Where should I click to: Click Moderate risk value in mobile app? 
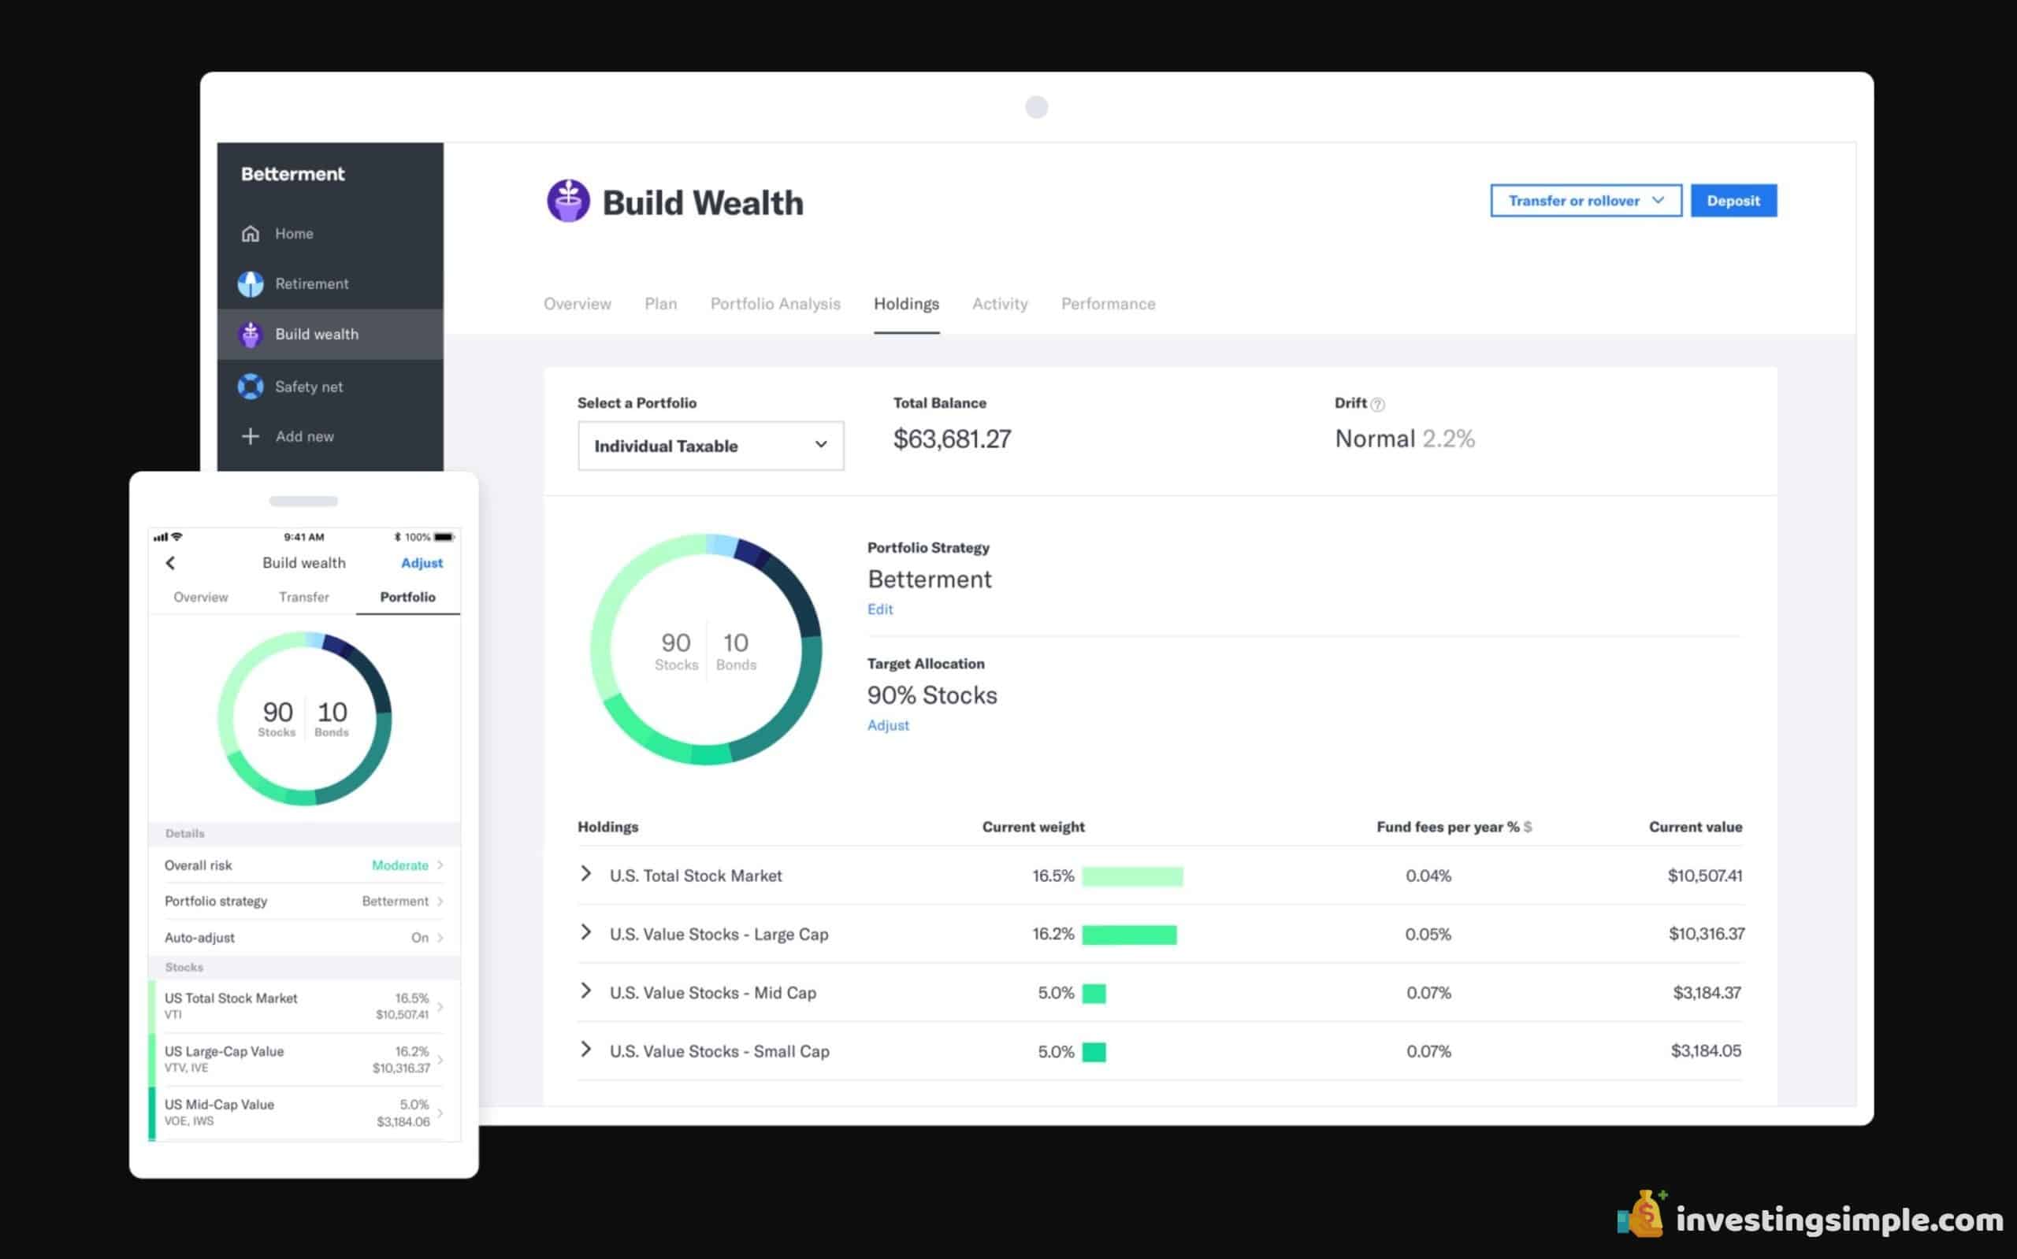(400, 865)
